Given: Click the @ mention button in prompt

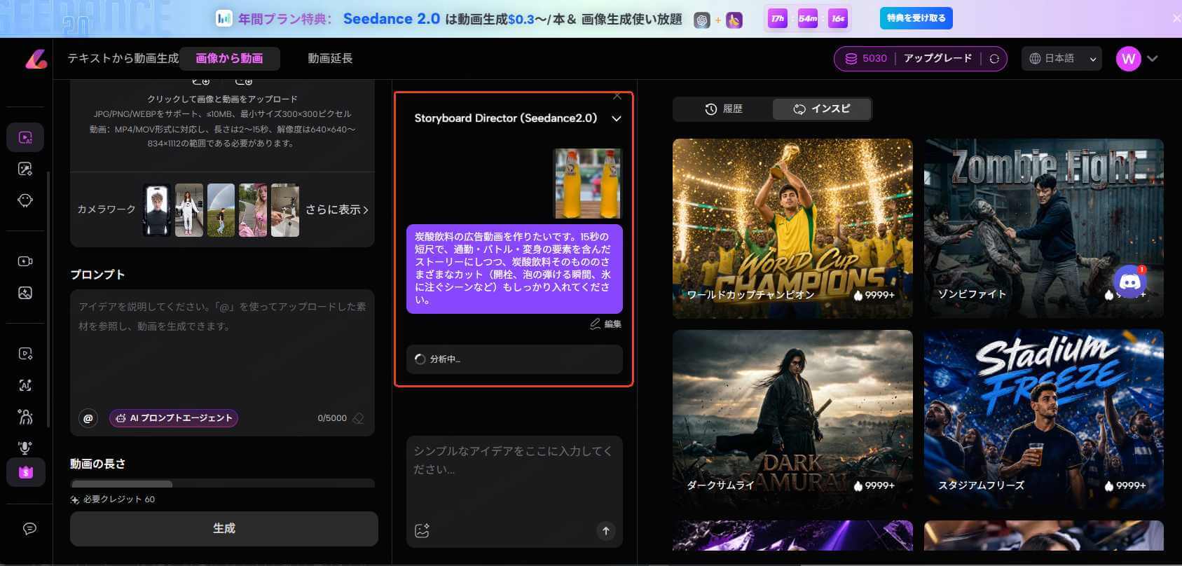Looking at the screenshot, I should (88, 418).
